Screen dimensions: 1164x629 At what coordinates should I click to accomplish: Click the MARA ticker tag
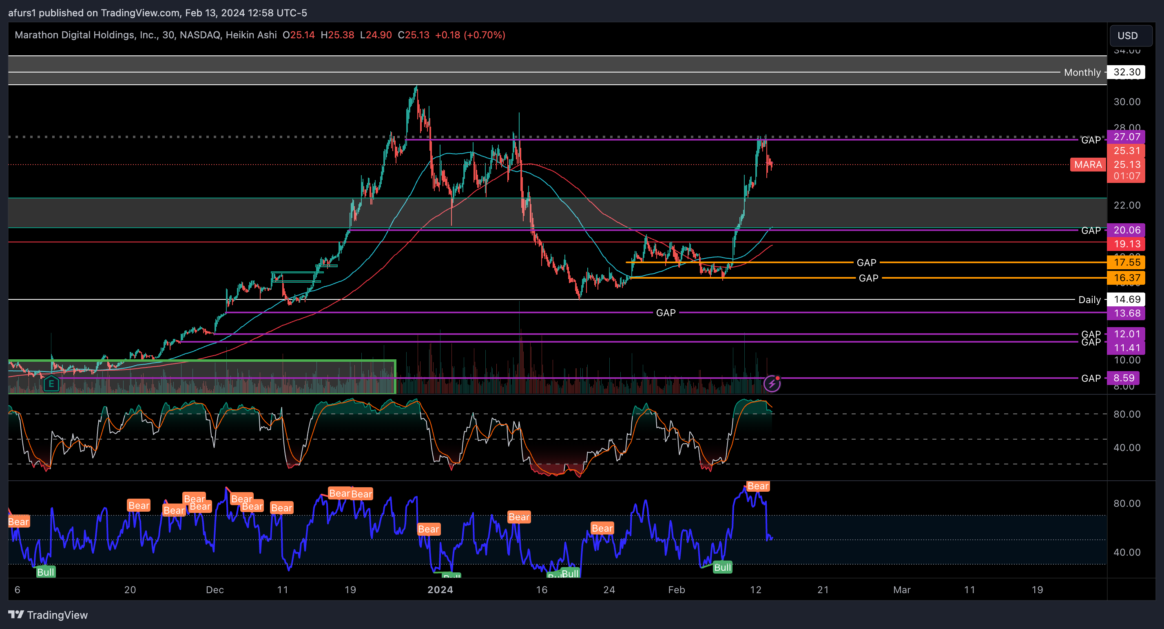pyautogui.click(x=1088, y=165)
